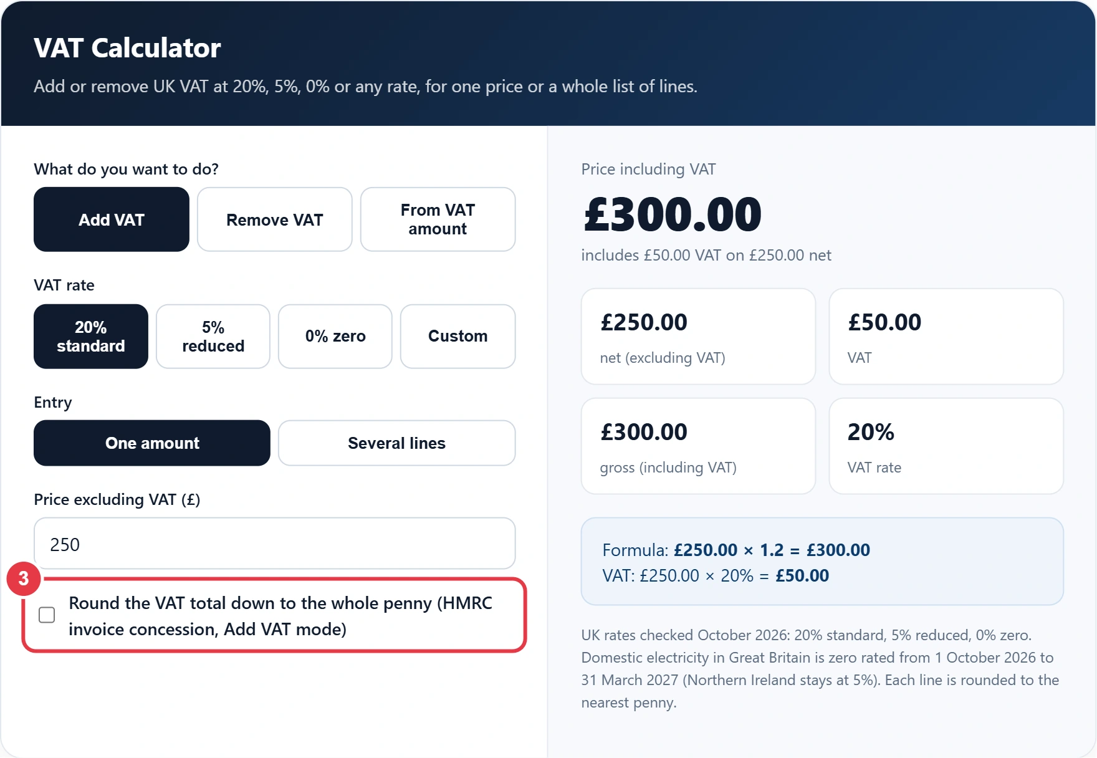Image resolution: width=1097 pixels, height=758 pixels.
Task: Set VAT rate to 0% zero
Action: point(335,337)
